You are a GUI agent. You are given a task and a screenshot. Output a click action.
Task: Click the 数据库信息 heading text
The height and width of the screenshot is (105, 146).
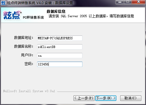point(56,11)
